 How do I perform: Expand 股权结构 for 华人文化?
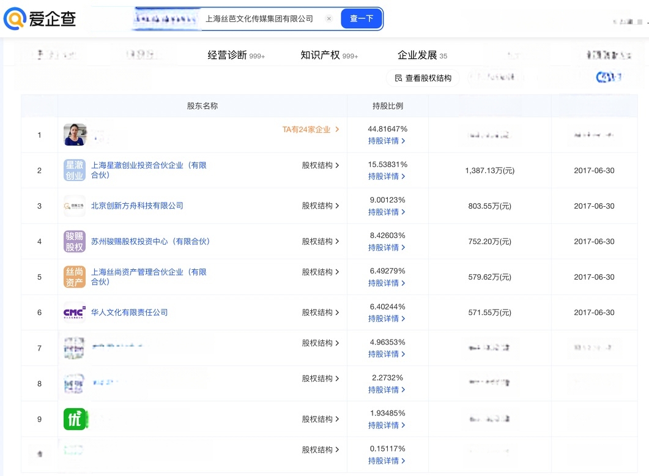pyautogui.click(x=321, y=313)
